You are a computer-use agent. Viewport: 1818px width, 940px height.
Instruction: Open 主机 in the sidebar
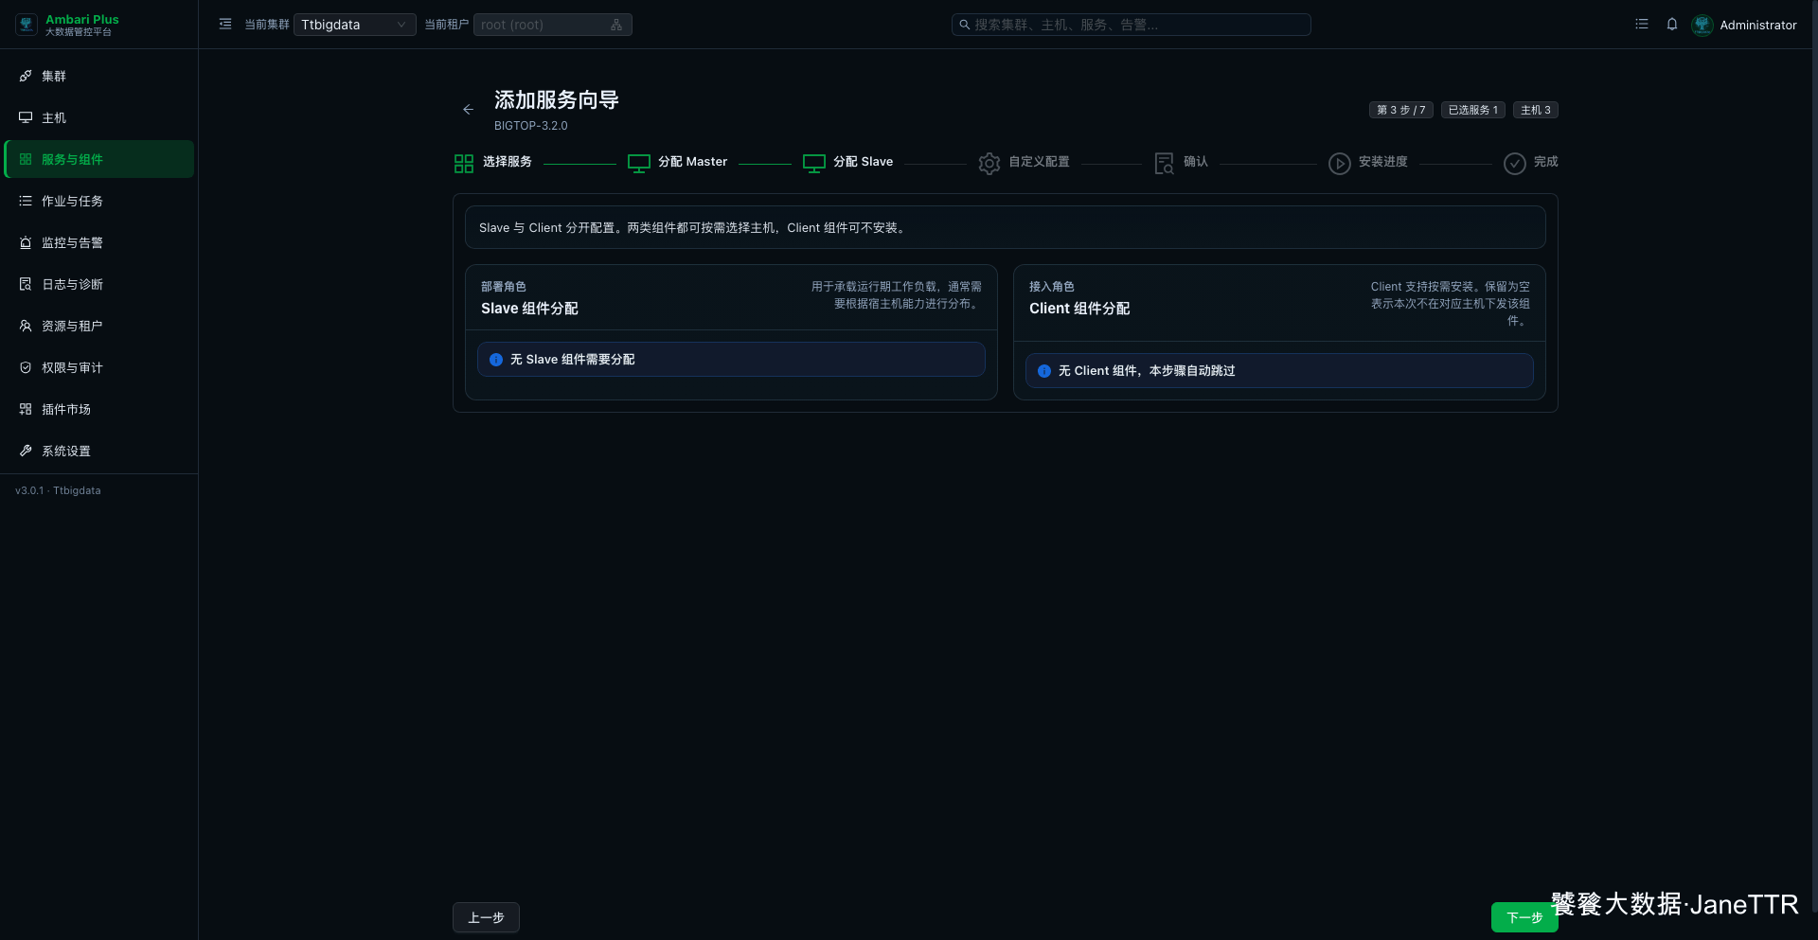(99, 117)
